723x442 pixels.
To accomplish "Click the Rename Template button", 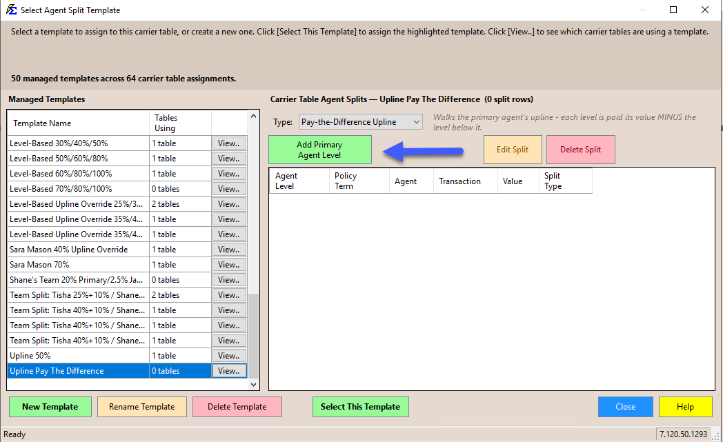I will [142, 407].
